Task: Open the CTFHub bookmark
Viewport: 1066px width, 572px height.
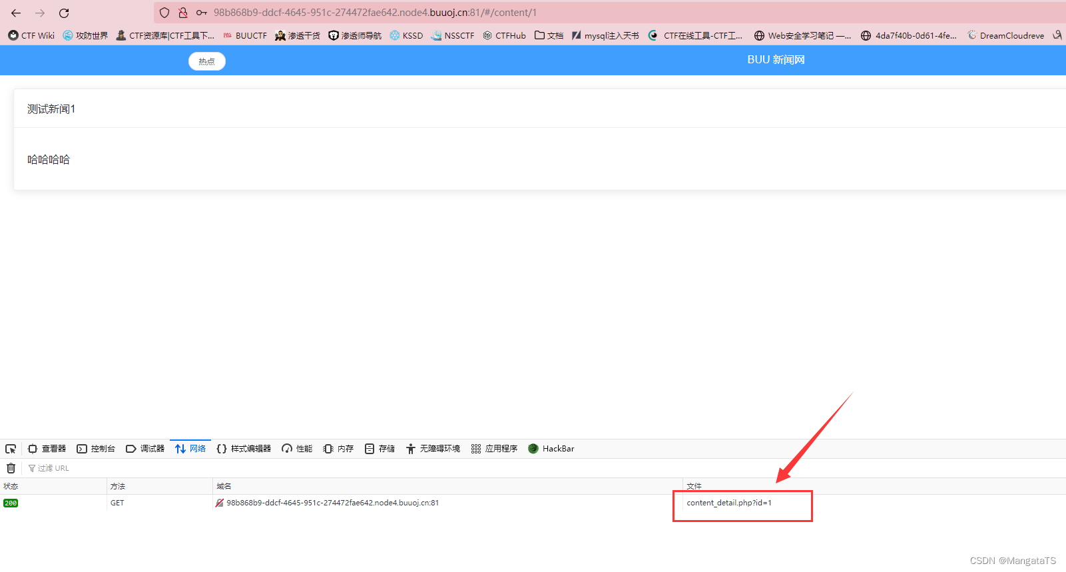Action: pyautogui.click(x=504, y=35)
